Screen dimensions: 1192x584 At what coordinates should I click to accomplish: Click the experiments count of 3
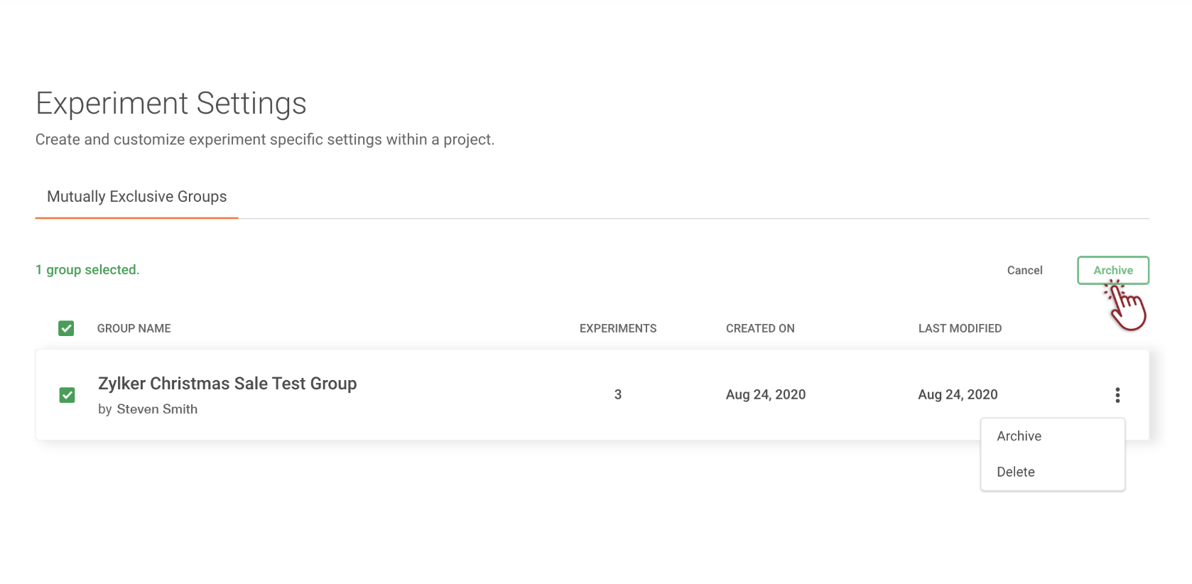[617, 394]
